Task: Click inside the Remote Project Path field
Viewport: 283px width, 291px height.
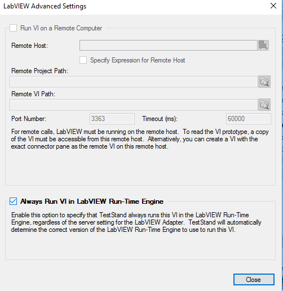Action: point(134,82)
